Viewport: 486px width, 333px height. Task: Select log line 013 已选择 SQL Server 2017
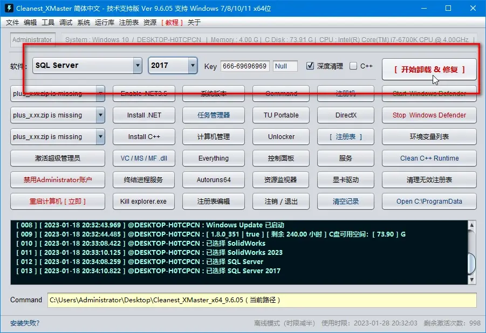148,270
